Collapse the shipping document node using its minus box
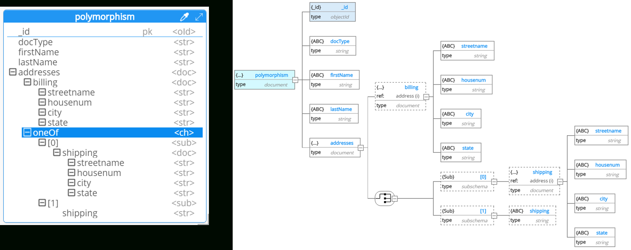This screenshot has width=631, height=250. (x=560, y=181)
